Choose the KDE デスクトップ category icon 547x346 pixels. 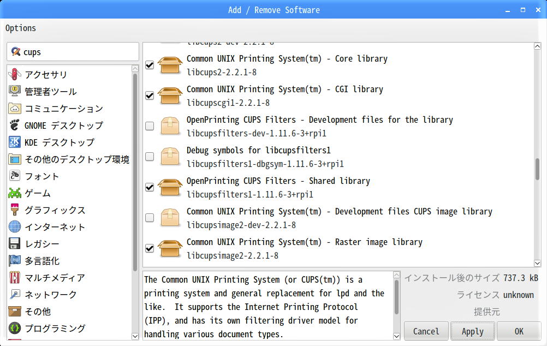[15, 142]
